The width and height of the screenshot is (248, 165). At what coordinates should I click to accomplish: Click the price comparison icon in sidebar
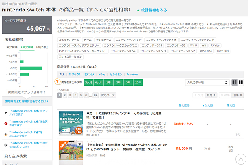(5, 145)
